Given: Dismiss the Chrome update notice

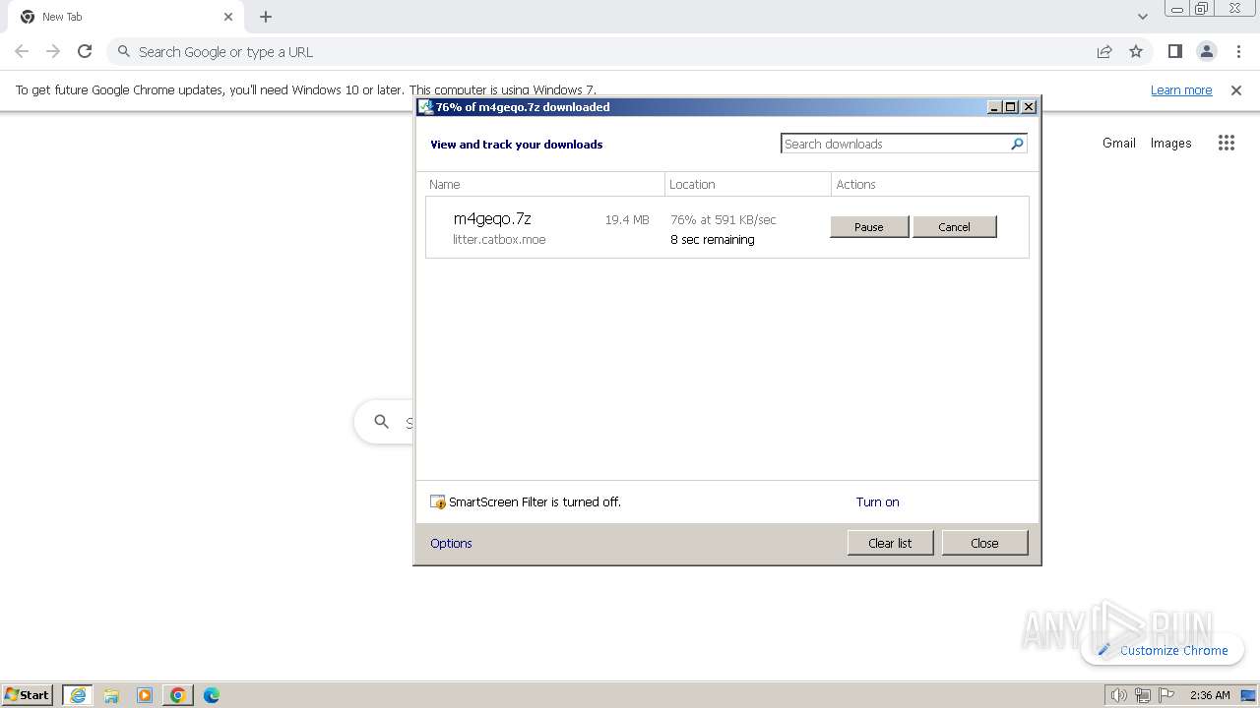Looking at the screenshot, I should click(1236, 90).
